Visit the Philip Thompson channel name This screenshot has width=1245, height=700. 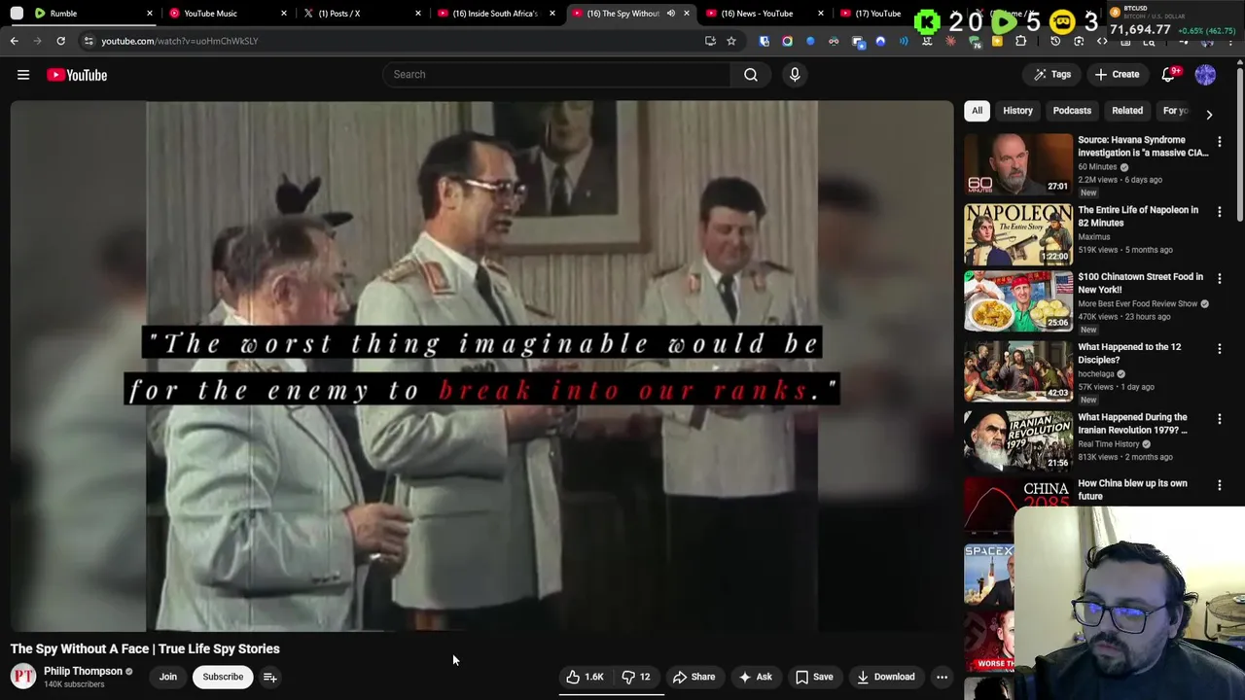point(83,671)
